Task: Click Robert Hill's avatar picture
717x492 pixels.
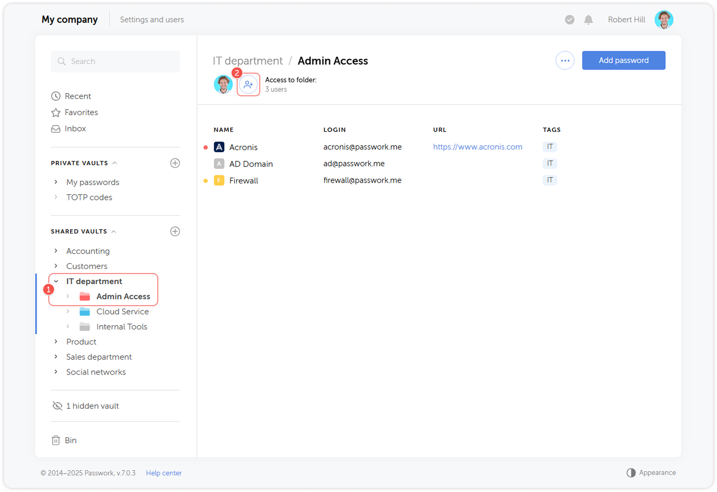Action: [664, 19]
